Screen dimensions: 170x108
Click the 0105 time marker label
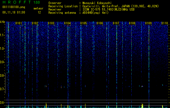[x=84, y=23]
